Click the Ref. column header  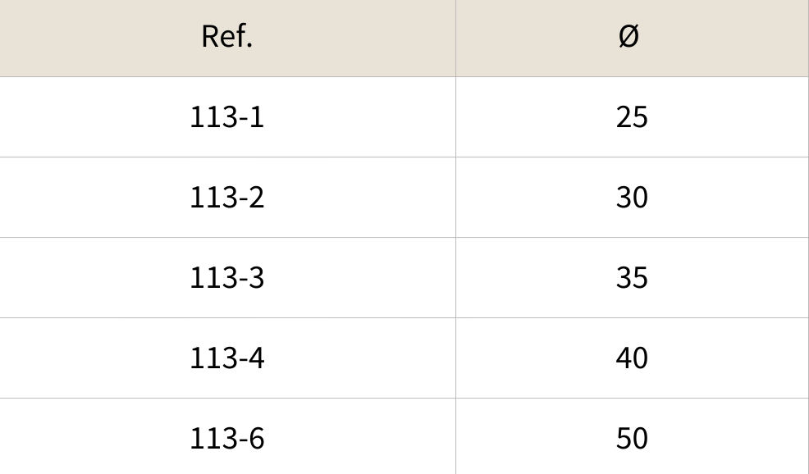point(226,38)
